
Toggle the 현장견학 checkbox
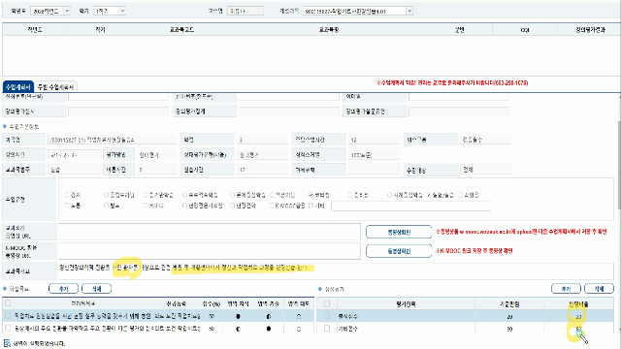pos(233,206)
